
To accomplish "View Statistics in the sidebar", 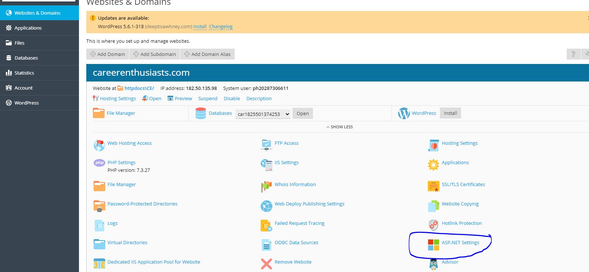I will tap(39, 73).
